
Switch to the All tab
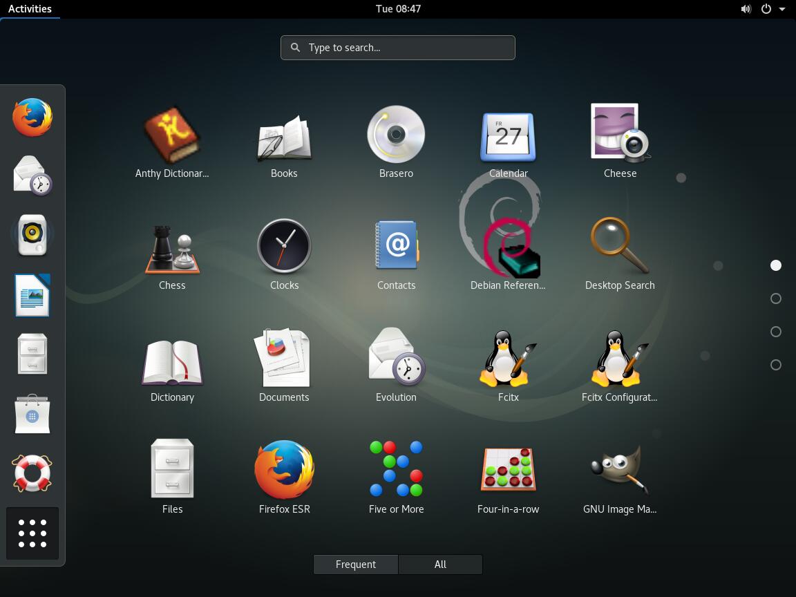(440, 565)
